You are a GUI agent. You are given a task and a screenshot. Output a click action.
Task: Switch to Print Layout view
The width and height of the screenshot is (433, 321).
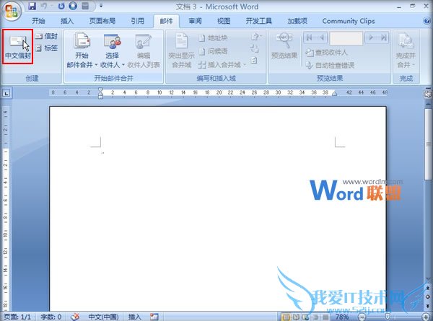[x=287, y=317]
